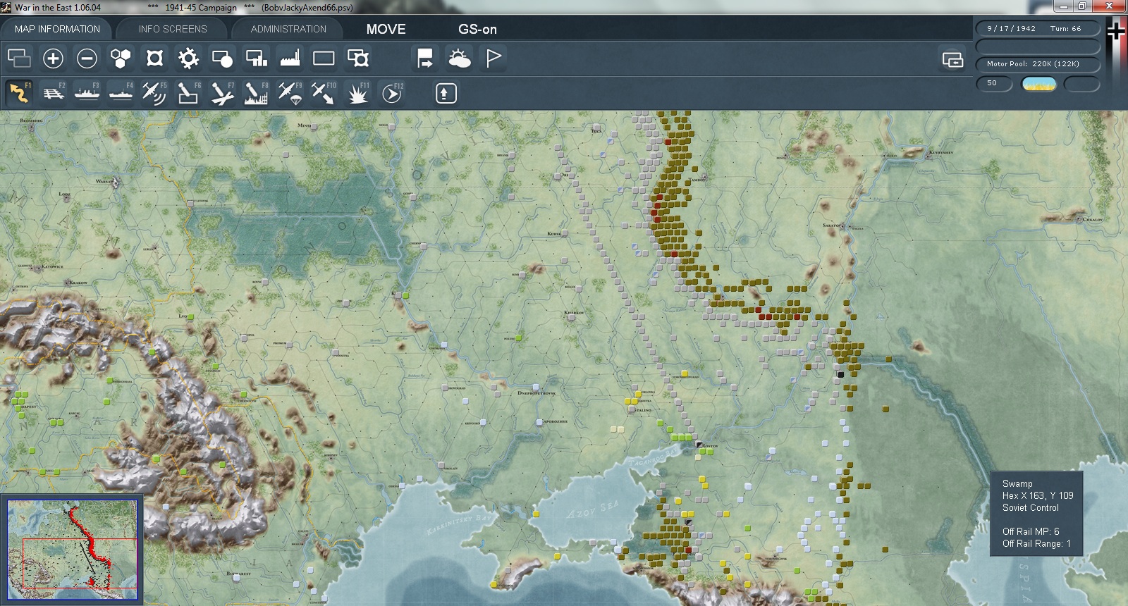The image size is (1128, 606).
Task: Click the gear-shaped fortification icon
Action: click(x=188, y=58)
